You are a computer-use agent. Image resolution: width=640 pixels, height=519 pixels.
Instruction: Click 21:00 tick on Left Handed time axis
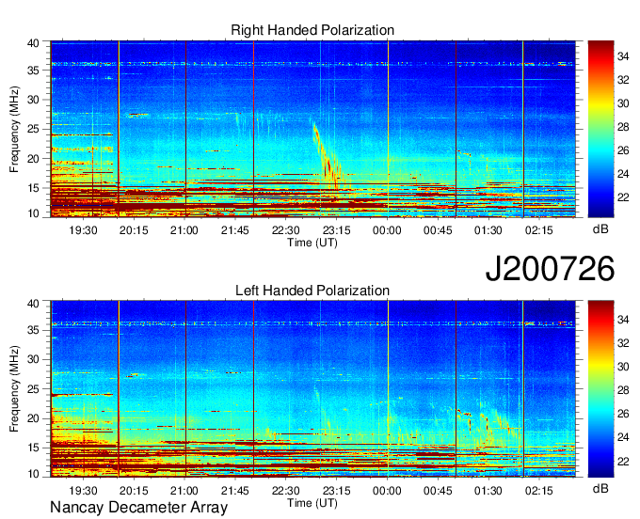(184, 491)
